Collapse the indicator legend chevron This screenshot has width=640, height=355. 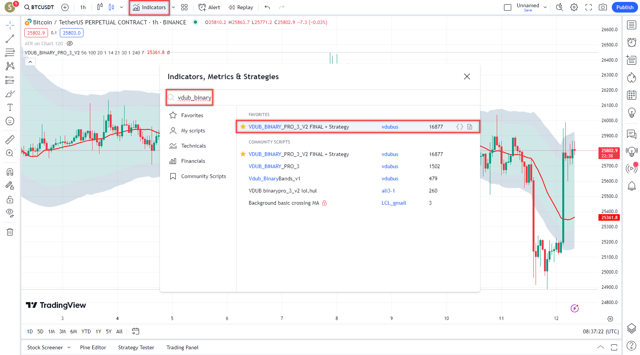(x=30, y=62)
